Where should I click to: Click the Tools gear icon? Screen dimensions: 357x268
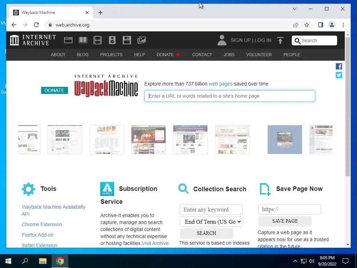click(x=29, y=189)
